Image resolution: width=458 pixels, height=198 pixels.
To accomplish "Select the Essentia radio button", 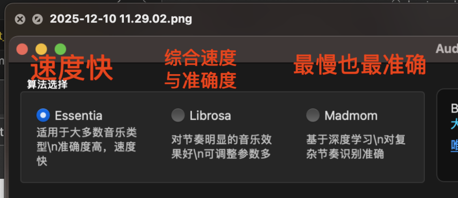I will [x=43, y=115].
